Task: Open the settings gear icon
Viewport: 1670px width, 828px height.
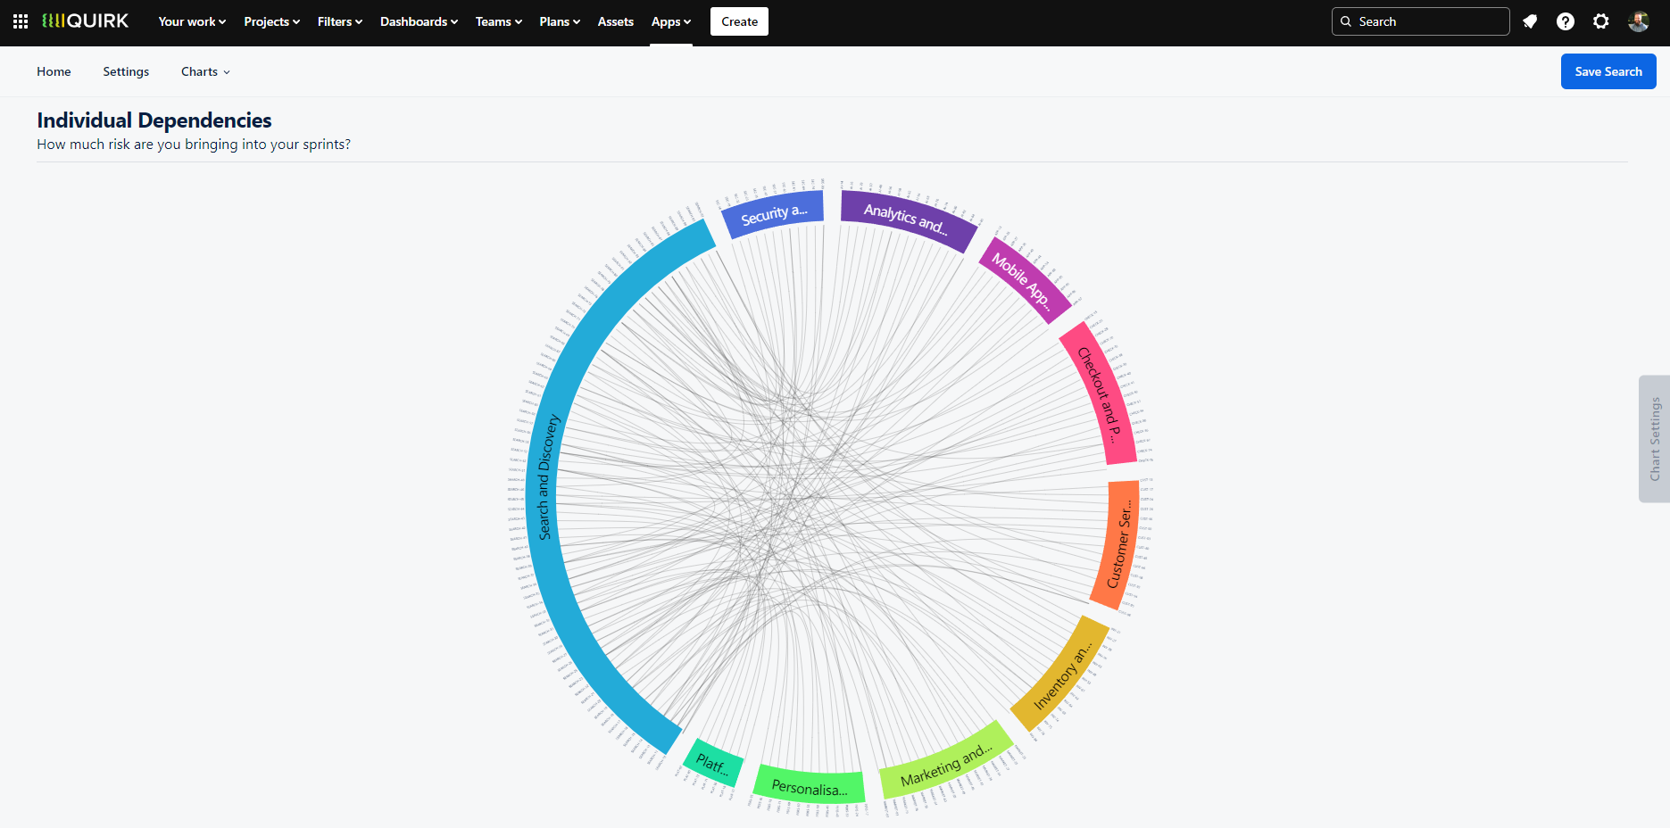Action: [1601, 21]
